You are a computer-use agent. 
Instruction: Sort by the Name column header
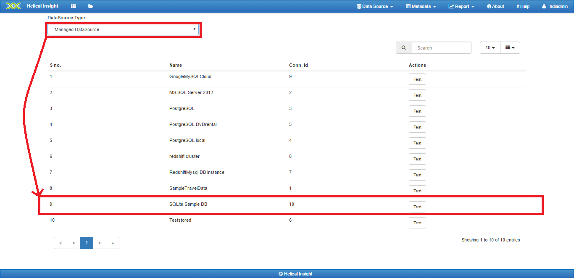pyautogui.click(x=176, y=65)
